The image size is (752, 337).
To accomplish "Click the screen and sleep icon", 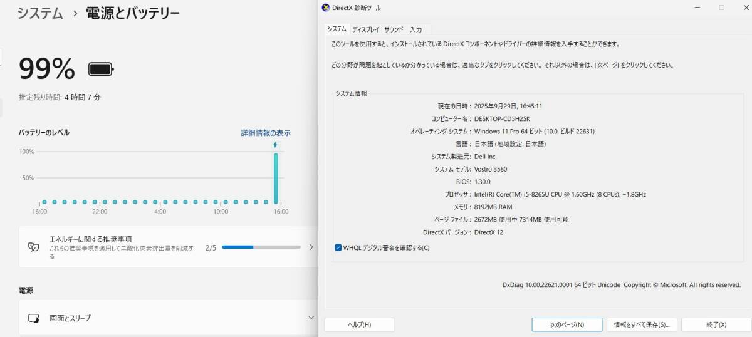I will pos(34,318).
